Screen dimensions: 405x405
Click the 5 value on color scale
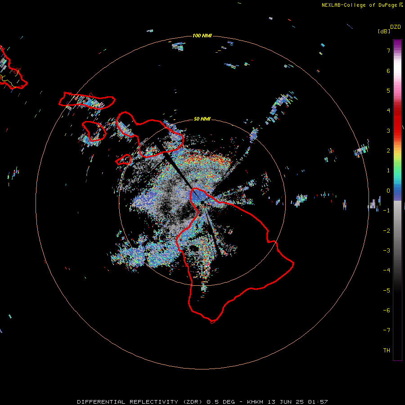coord(388,90)
